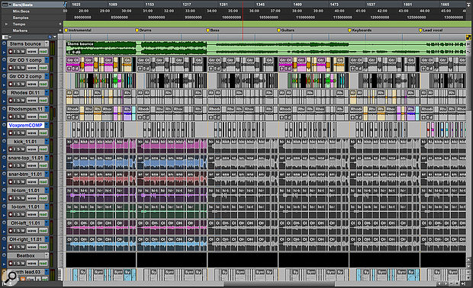The width and height of the screenshot is (473, 288).
Task: Open read automation mode on Gtr OD 2 comp
Action: [43, 84]
